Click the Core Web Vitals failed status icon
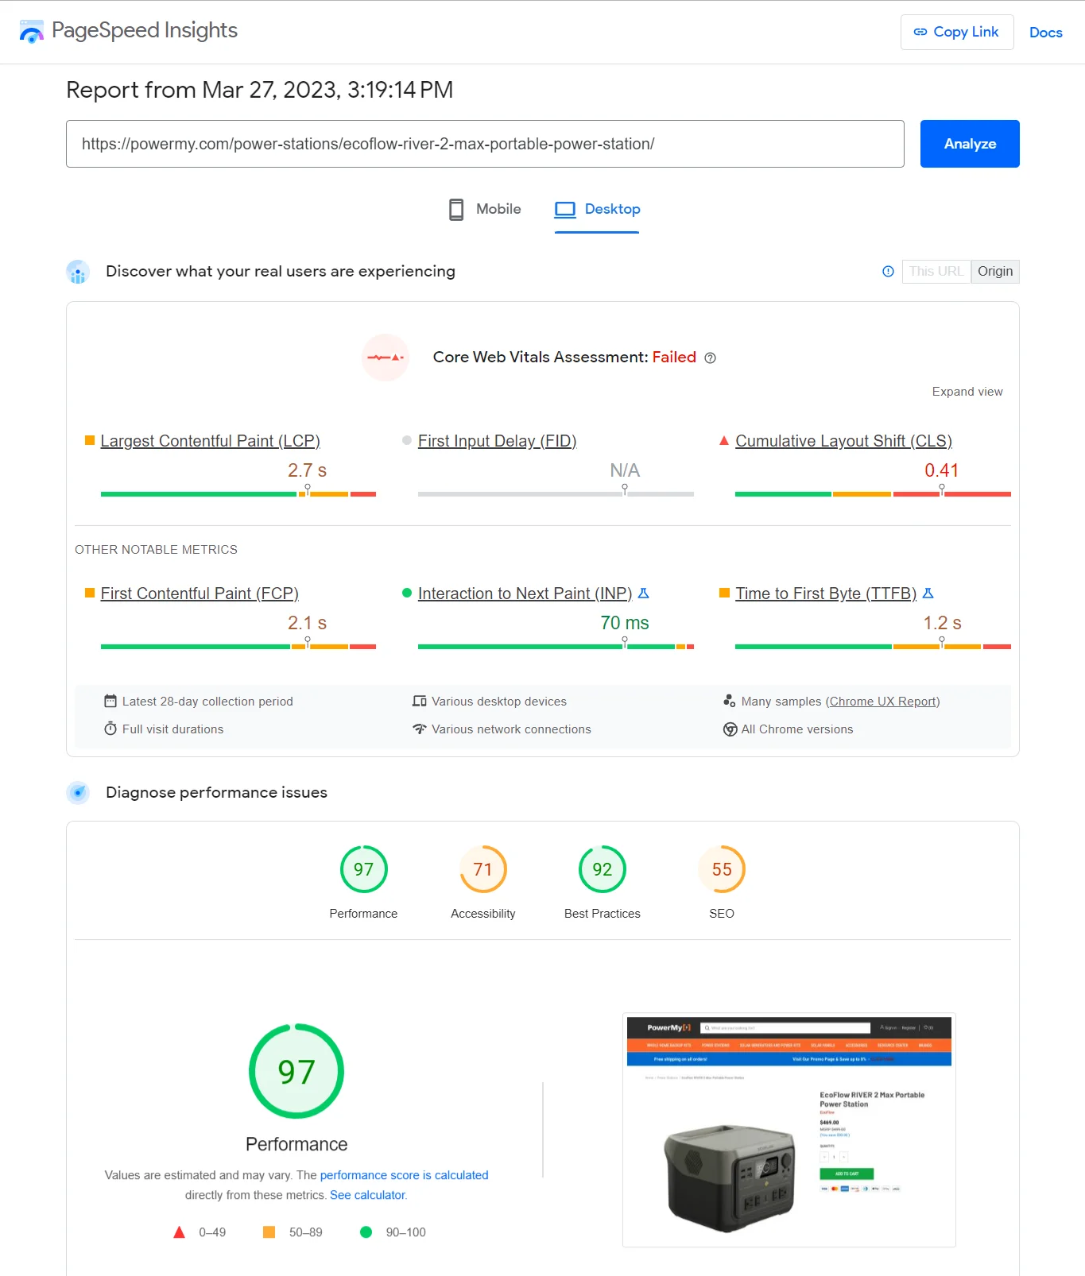Viewport: 1085px width, 1276px height. click(x=386, y=358)
